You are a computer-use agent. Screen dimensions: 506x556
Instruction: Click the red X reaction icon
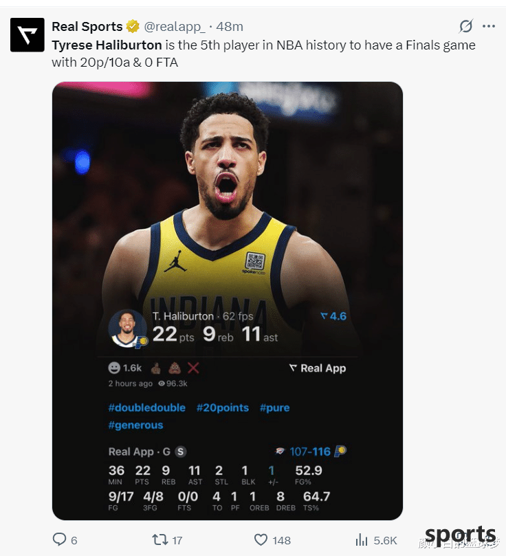tap(193, 368)
